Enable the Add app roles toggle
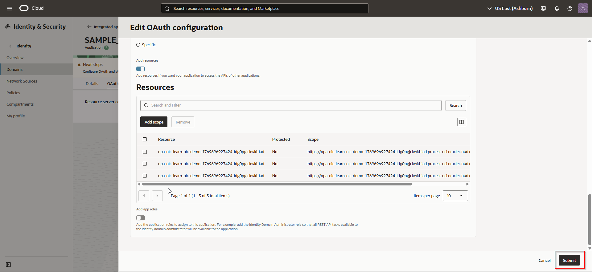592x272 pixels. pyautogui.click(x=141, y=218)
